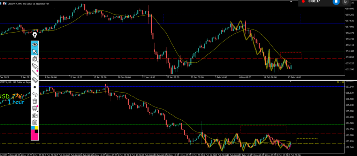Open the whiteboard/blackboard options
The width and height of the screenshot is (357, 156).
click(35, 108)
